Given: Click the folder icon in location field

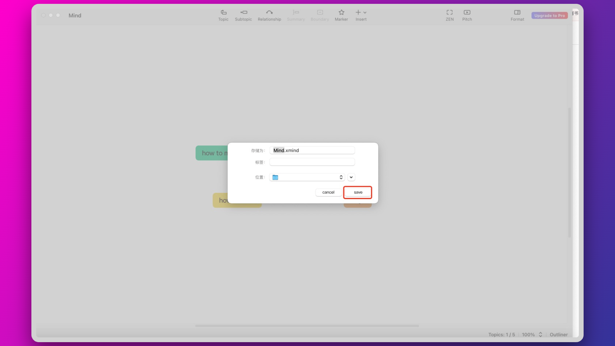Looking at the screenshot, I should click(275, 177).
